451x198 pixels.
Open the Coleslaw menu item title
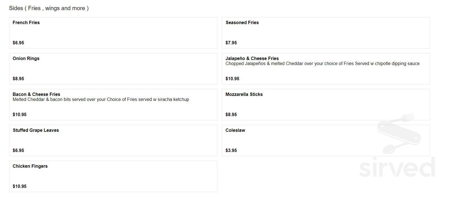pos(235,130)
